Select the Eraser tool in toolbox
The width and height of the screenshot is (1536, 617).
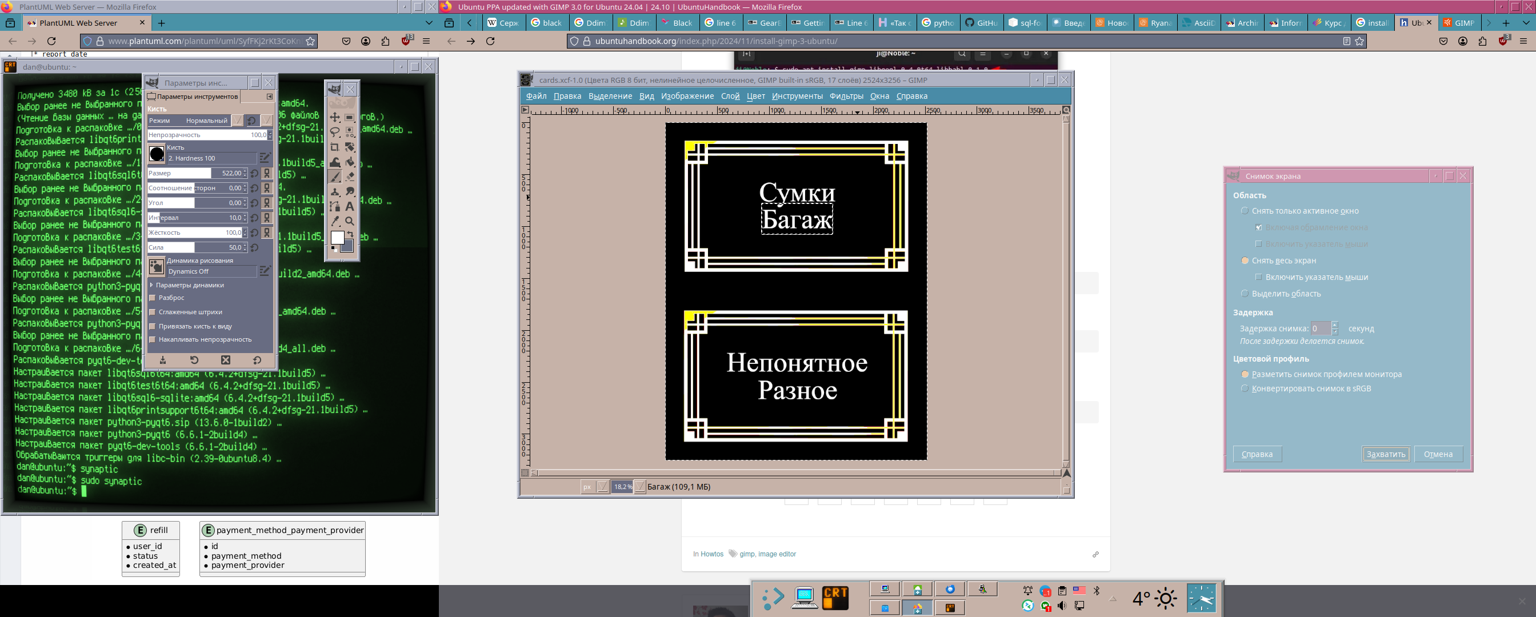tap(350, 177)
